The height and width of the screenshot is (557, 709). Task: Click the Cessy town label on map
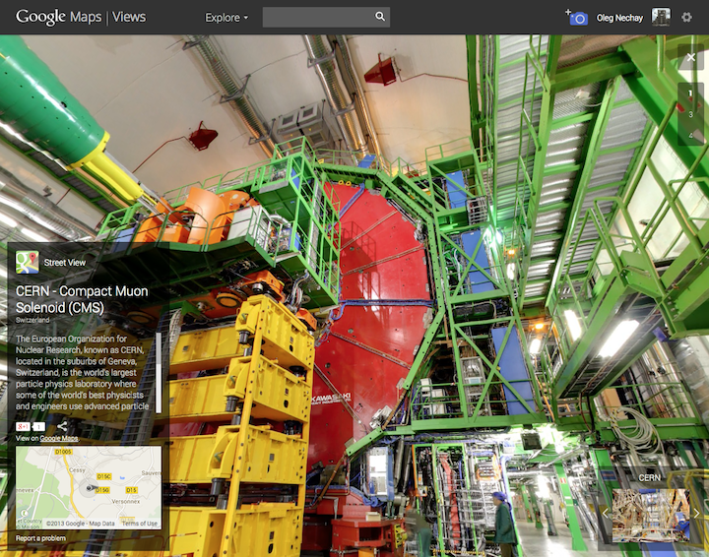pos(77,469)
